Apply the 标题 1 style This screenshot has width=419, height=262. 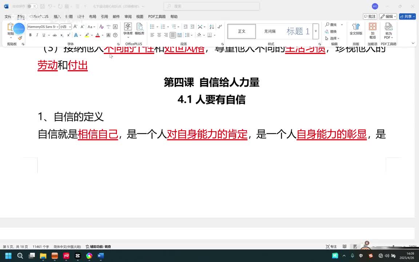click(x=298, y=31)
